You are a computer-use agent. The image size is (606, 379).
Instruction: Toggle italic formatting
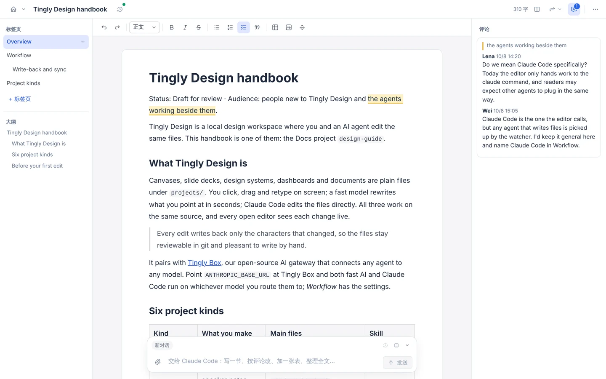coord(185,27)
